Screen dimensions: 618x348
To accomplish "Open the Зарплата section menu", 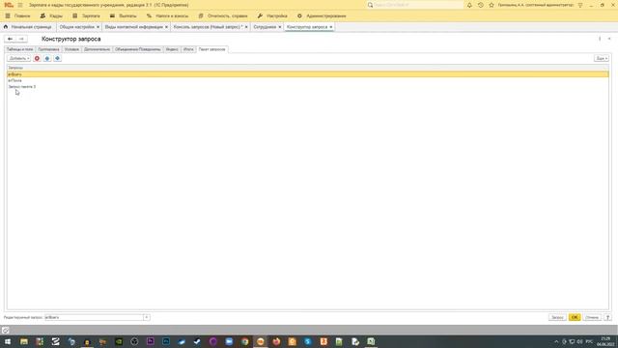I will point(86,15).
